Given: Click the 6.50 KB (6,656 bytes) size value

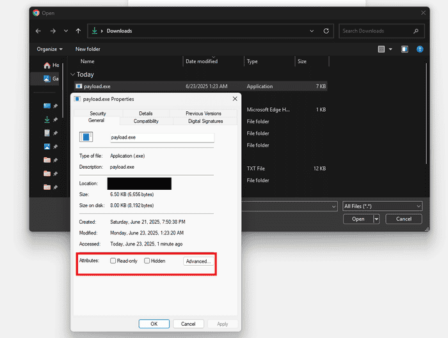Looking at the screenshot, I should click(132, 194).
